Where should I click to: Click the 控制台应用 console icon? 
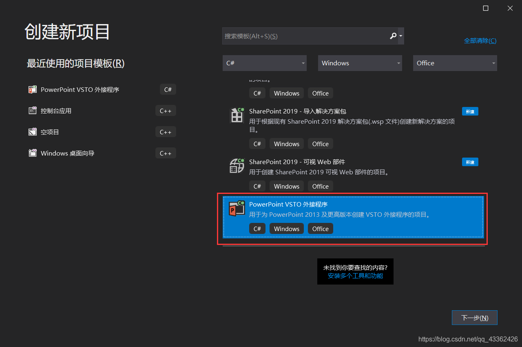click(33, 111)
